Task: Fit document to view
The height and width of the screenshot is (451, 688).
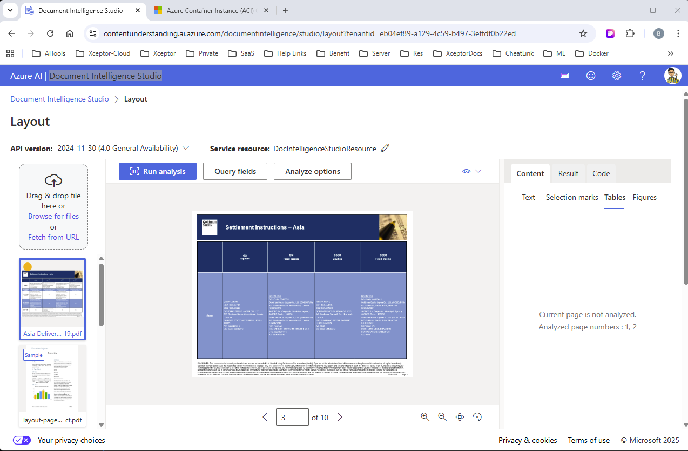Action: (460, 416)
